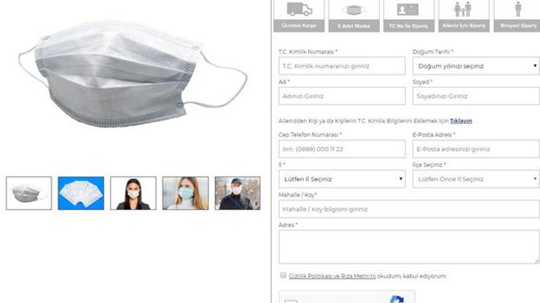Select the 5 Adet Maske icon

[x=354, y=10]
